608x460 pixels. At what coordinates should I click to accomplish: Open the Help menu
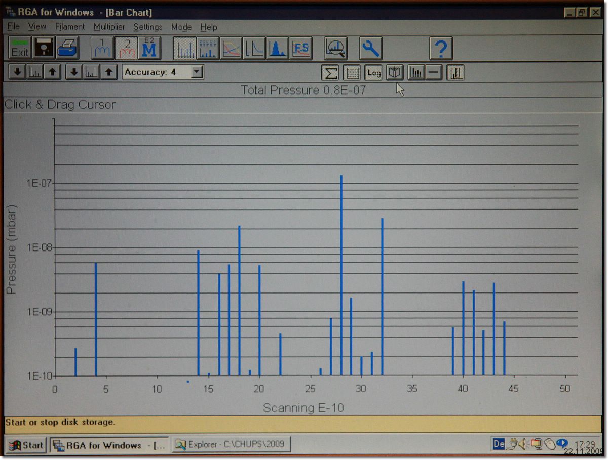pos(209,27)
